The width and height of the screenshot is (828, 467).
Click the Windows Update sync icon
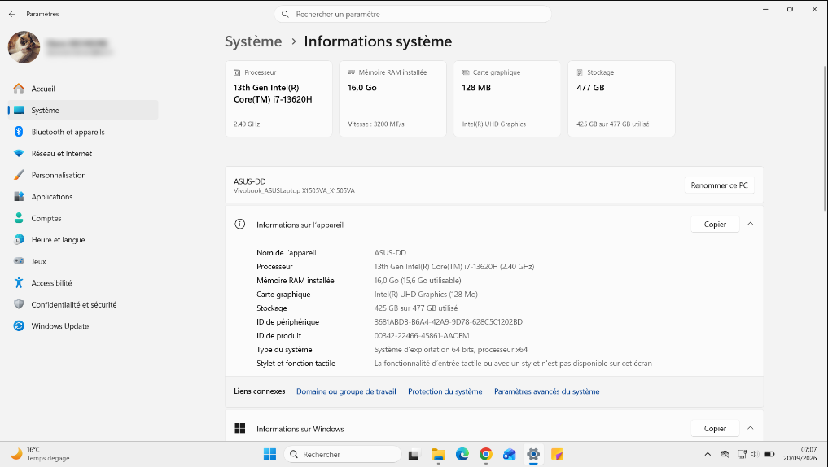pyautogui.click(x=19, y=326)
